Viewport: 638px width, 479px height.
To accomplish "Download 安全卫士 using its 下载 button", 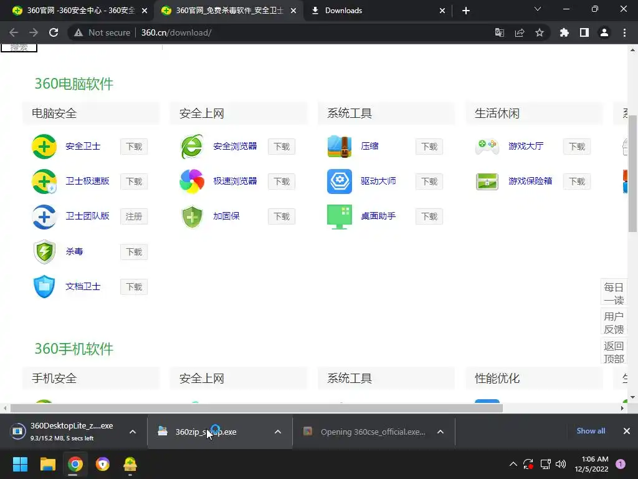I will click(134, 147).
